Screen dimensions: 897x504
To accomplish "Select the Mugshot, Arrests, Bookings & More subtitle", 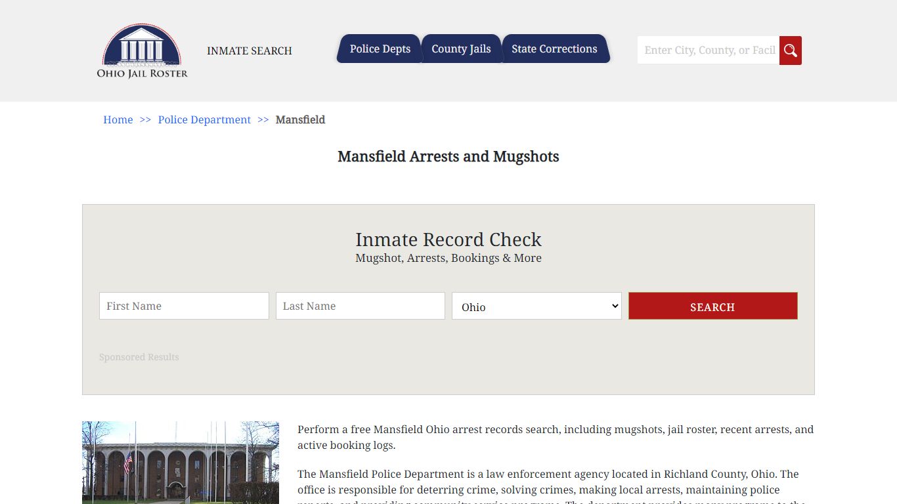I will pos(448,258).
